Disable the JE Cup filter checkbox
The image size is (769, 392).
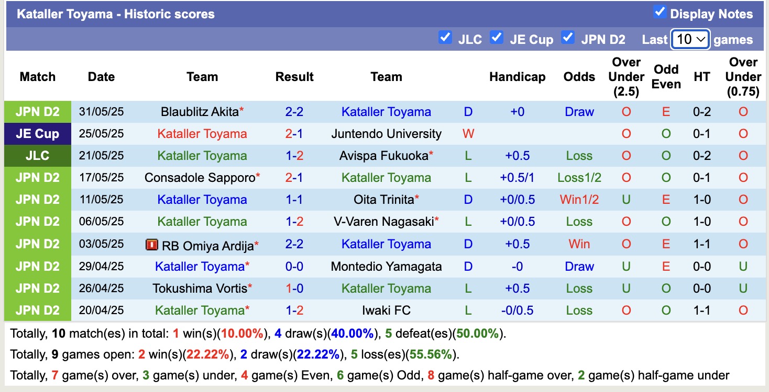tap(496, 38)
